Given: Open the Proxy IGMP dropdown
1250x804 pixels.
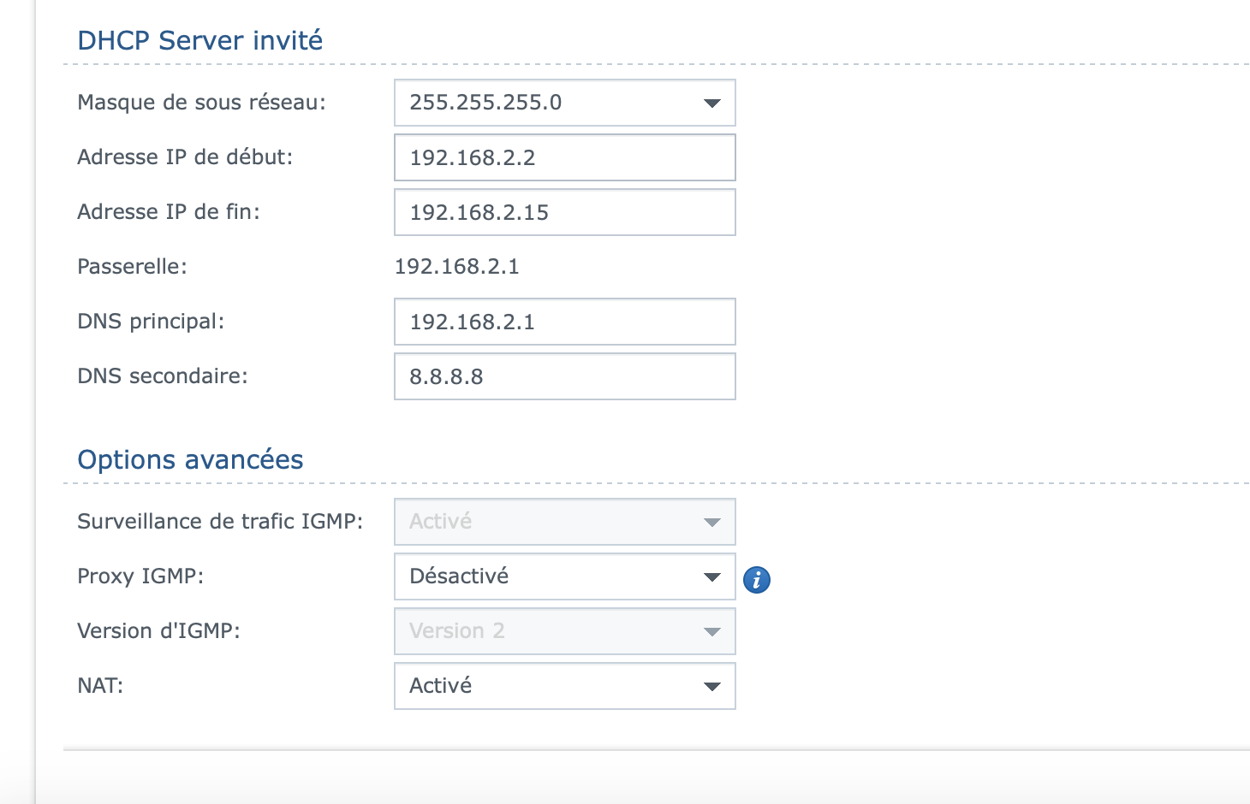Looking at the screenshot, I should [x=564, y=576].
